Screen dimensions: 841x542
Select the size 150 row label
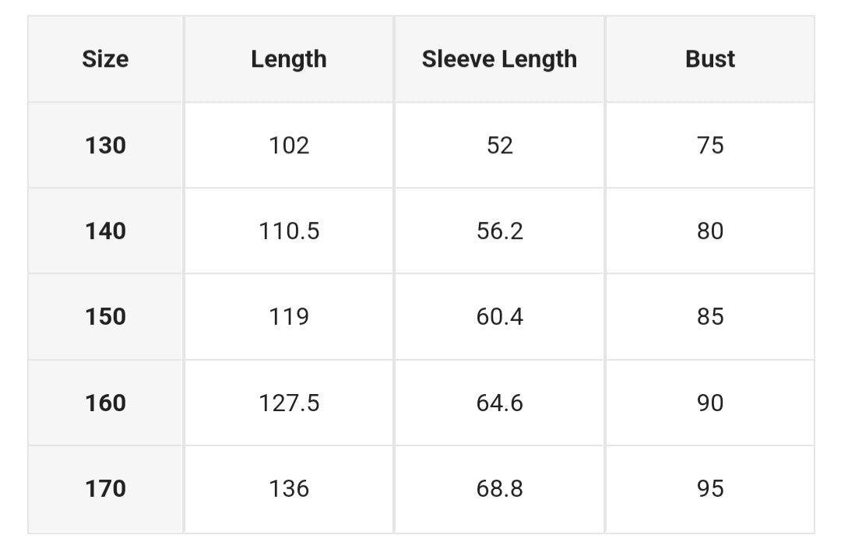105,317
